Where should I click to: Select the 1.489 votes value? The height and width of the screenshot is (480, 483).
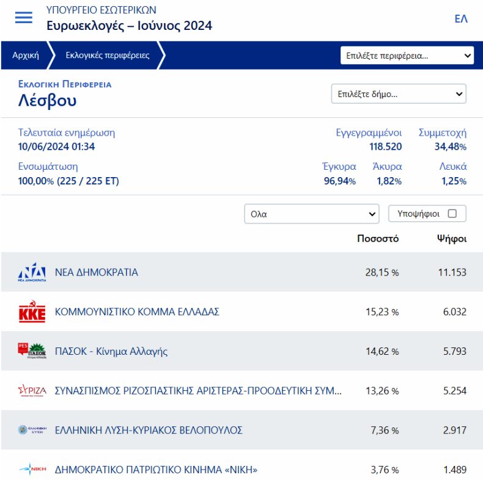(x=455, y=470)
